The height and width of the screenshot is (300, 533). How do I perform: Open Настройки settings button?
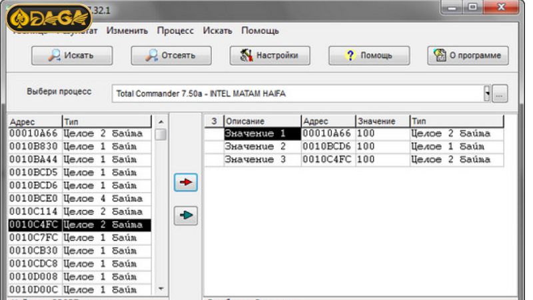coord(270,55)
